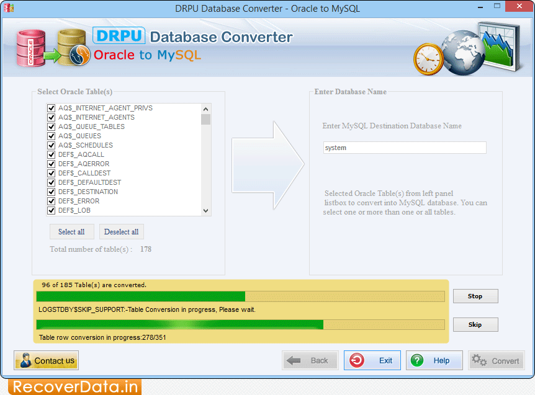
Task: Toggle AQ$_SCHEDULES checkbox
Action: point(51,145)
